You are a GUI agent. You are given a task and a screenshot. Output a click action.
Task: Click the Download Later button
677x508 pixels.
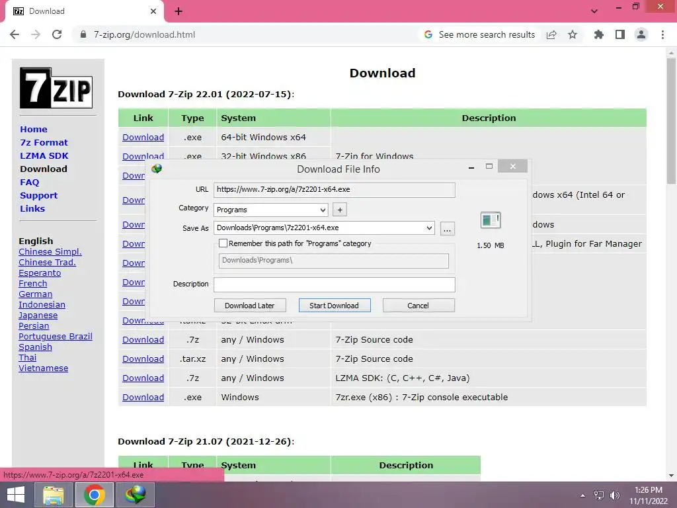pyautogui.click(x=249, y=306)
